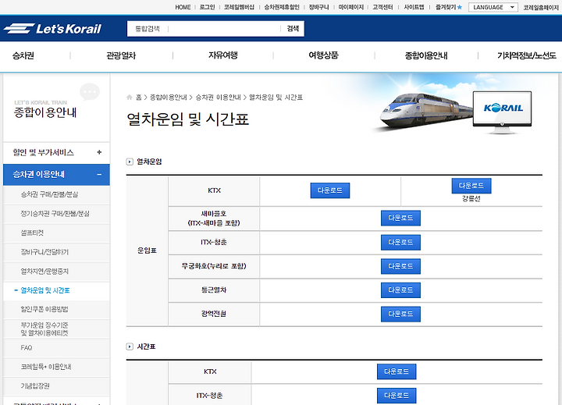
Task: Click the 운임표 row header cell
Action: [x=148, y=251]
